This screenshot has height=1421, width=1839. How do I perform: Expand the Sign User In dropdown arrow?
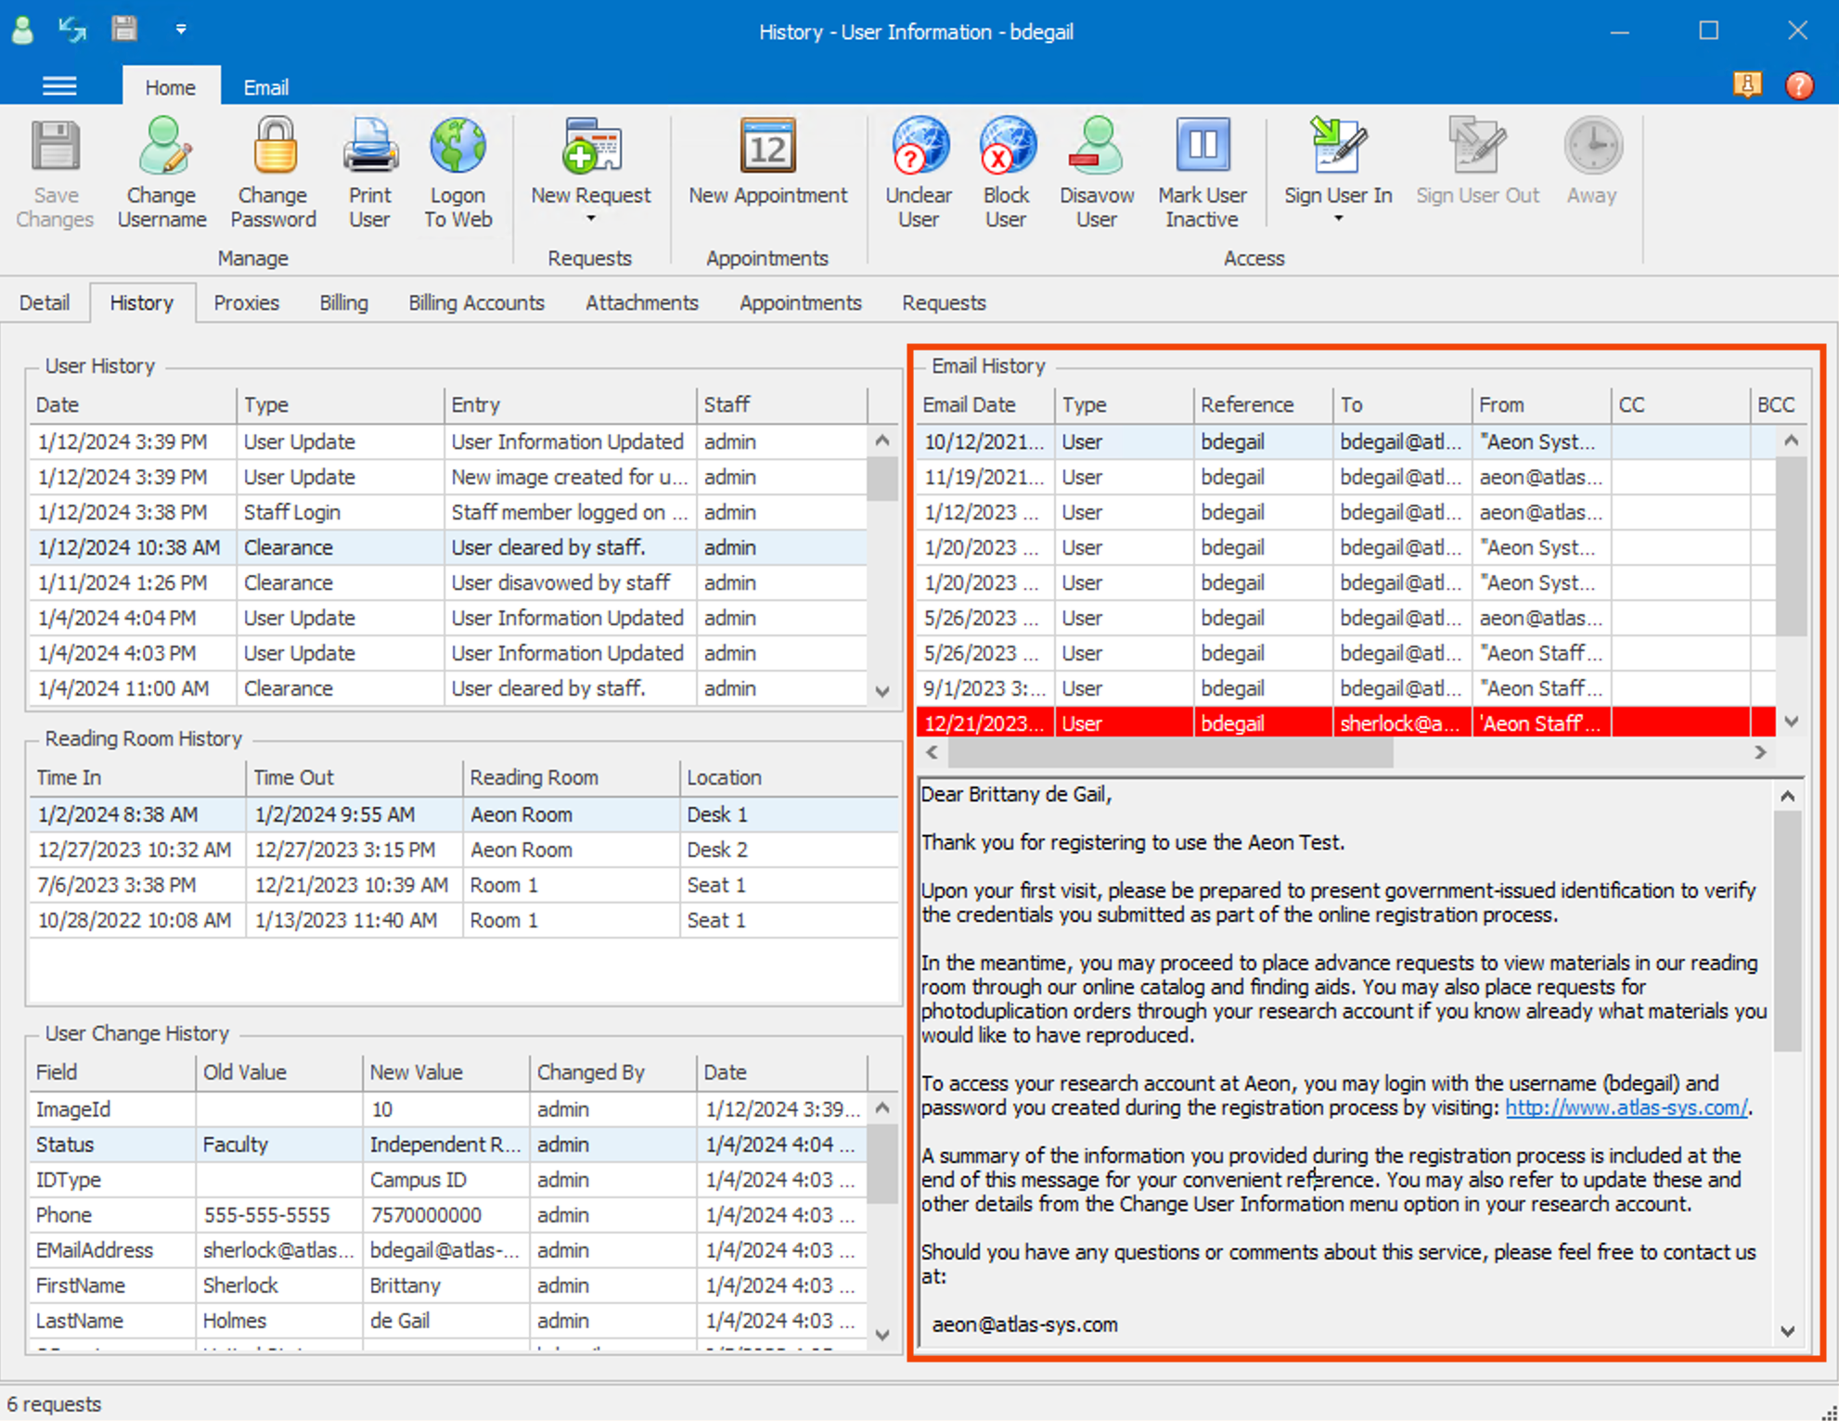point(1338,219)
